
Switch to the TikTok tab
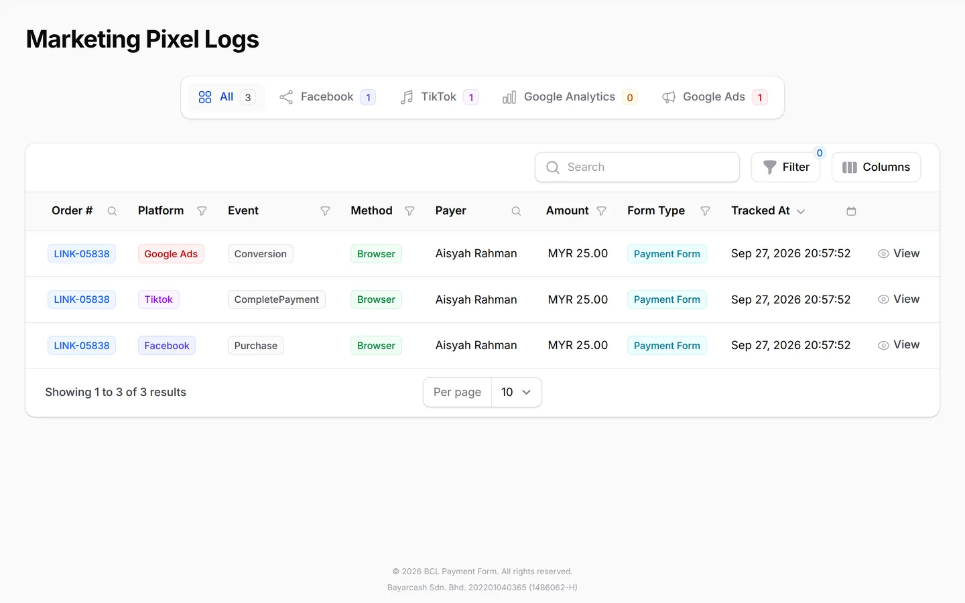click(439, 97)
